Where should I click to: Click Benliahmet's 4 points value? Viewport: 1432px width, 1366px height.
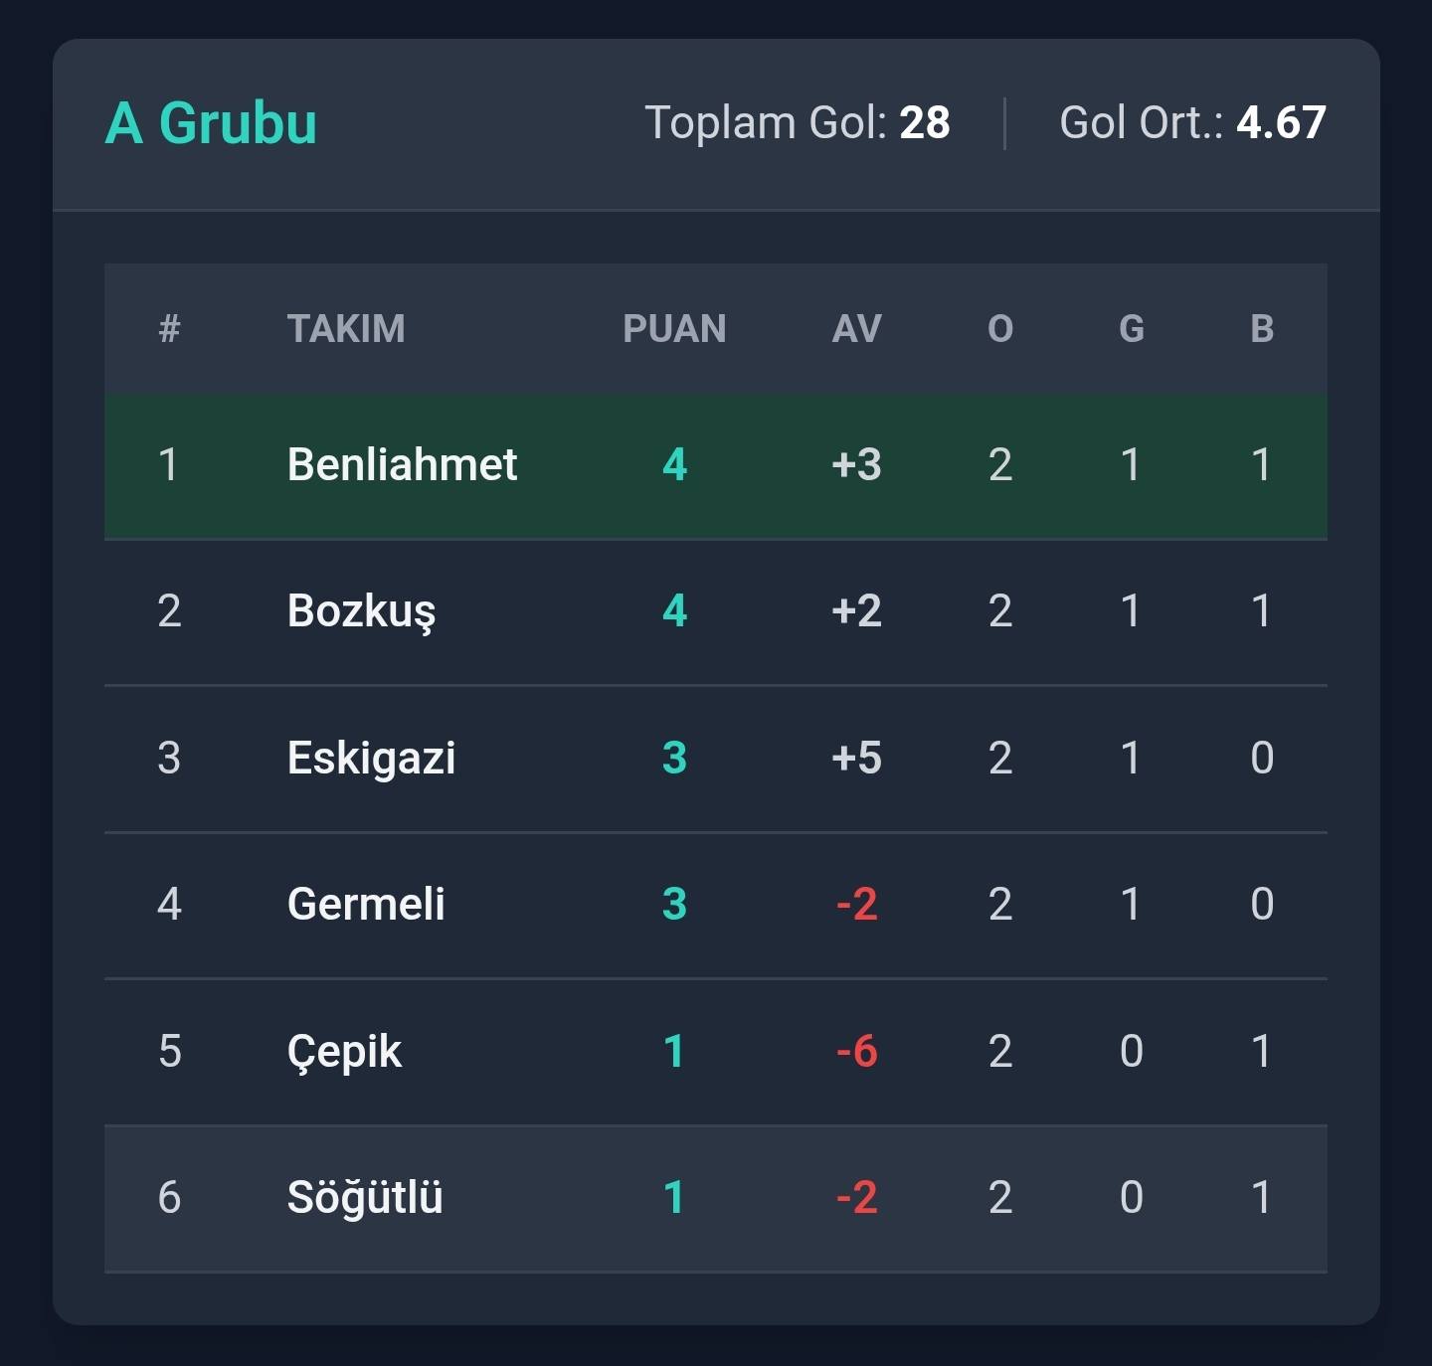click(x=674, y=465)
